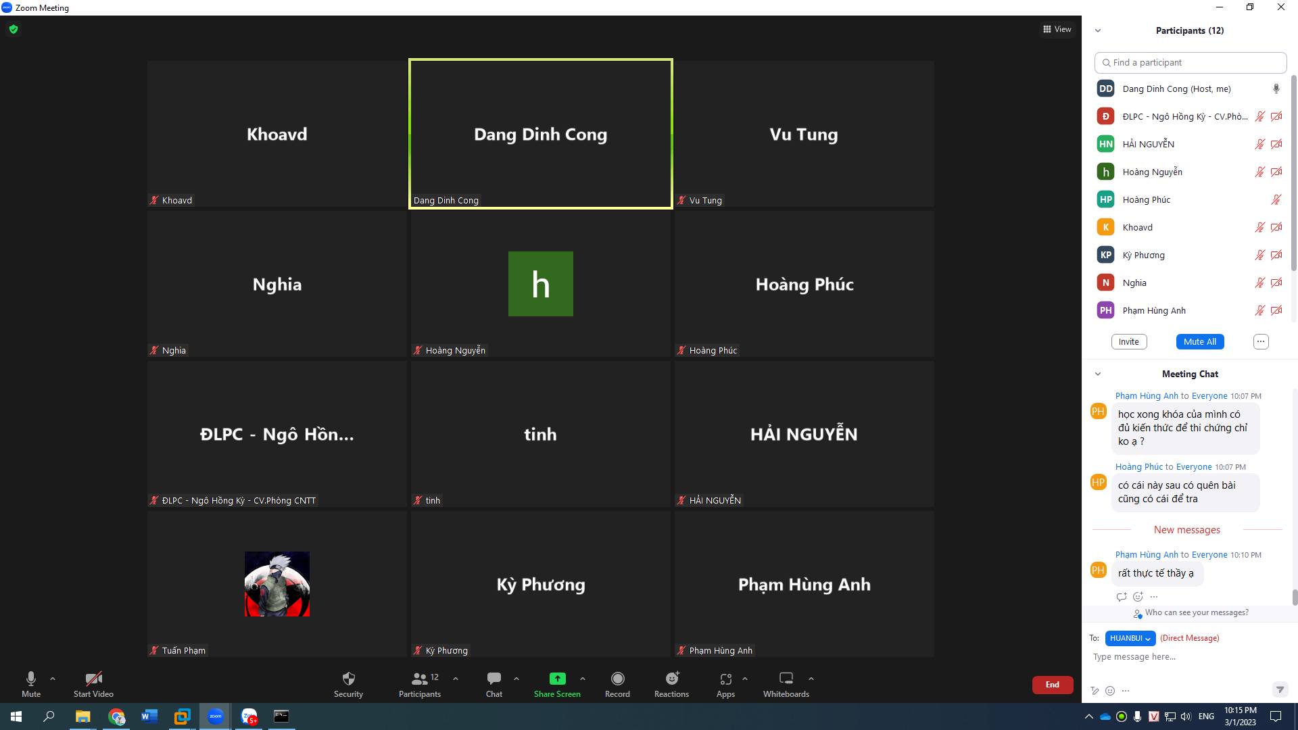
Task: Expand the caret next to Participants
Action: 456,679
